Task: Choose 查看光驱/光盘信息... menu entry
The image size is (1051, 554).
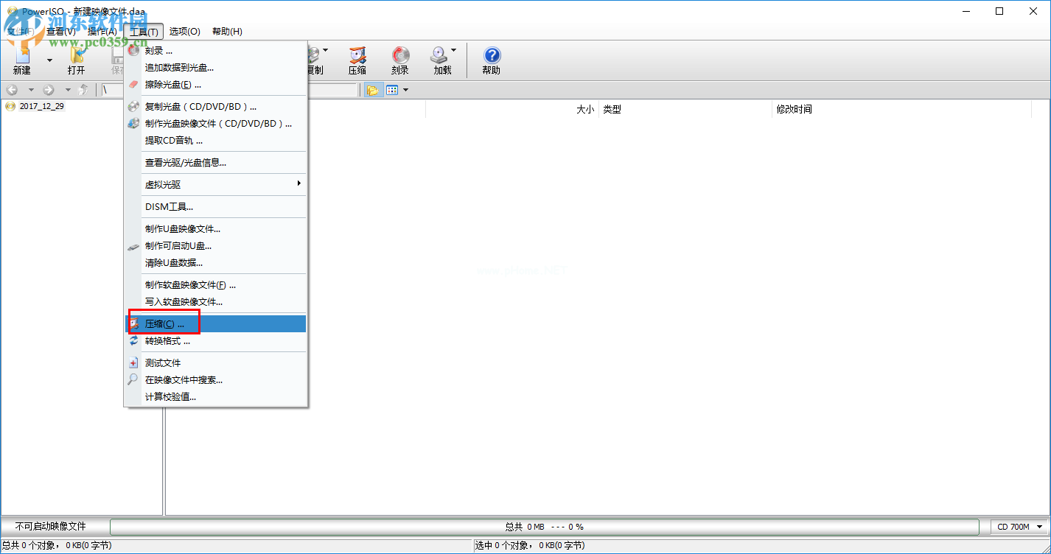Action: pyautogui.click(x=215, y=163)
